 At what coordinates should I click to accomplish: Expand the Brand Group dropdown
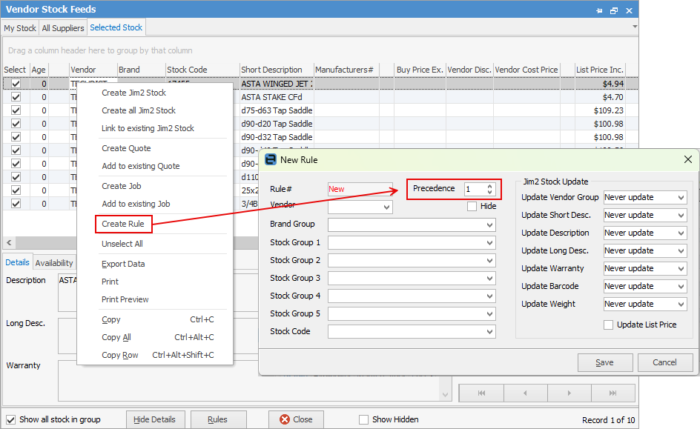pyautogui.click(x=489, y=225)
